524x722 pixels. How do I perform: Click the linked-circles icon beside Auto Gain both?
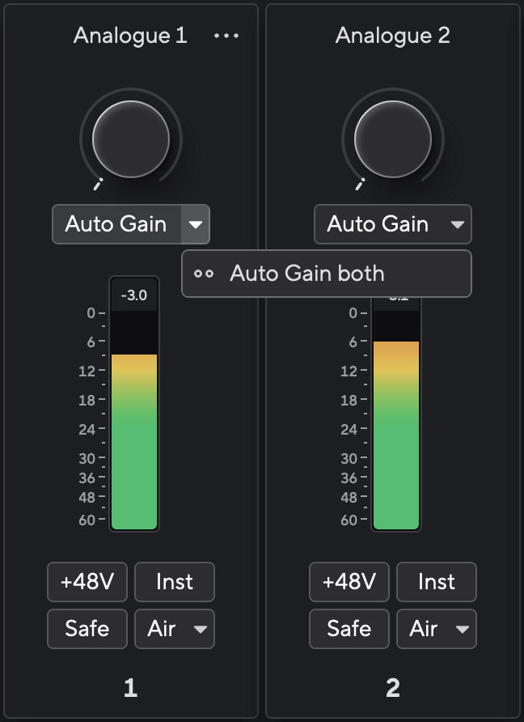tap(204, 274)
